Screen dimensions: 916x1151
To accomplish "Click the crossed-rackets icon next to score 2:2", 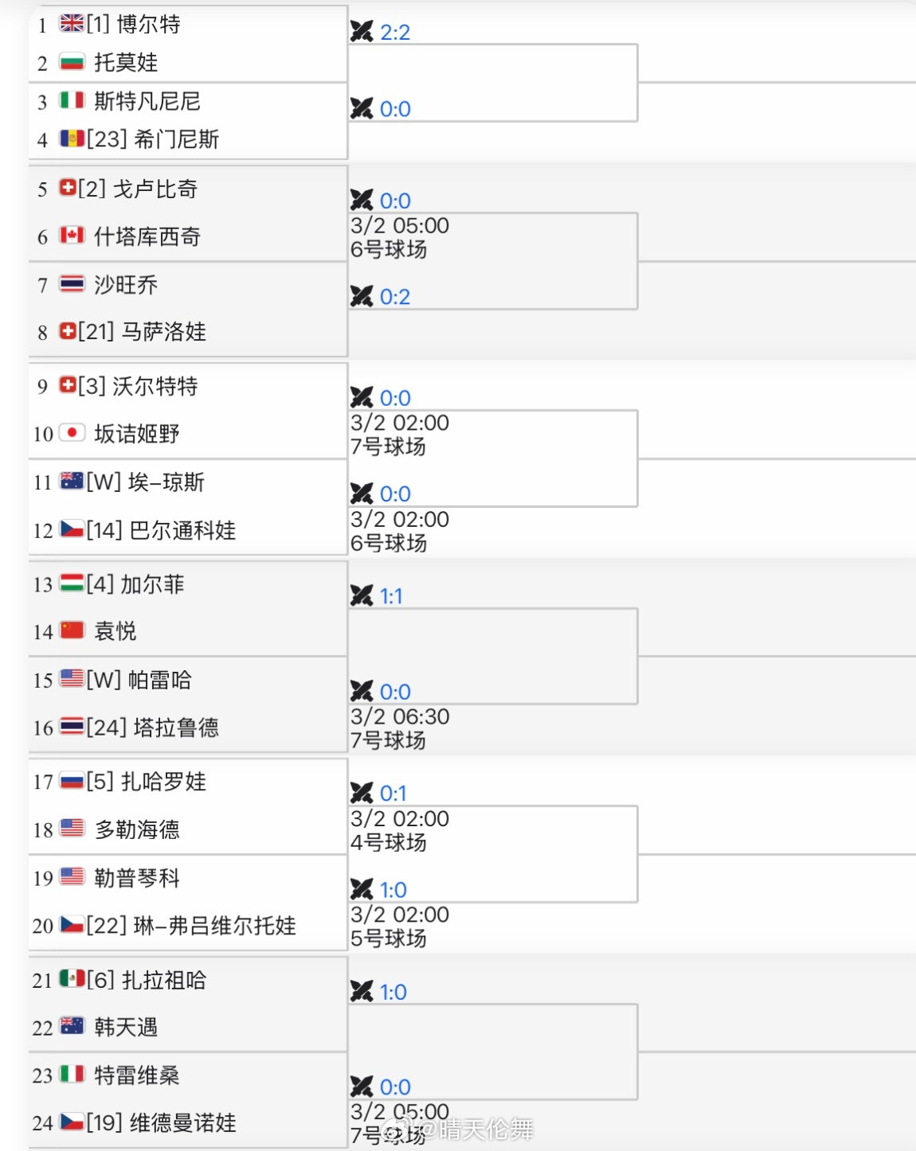I will (362, 32).
